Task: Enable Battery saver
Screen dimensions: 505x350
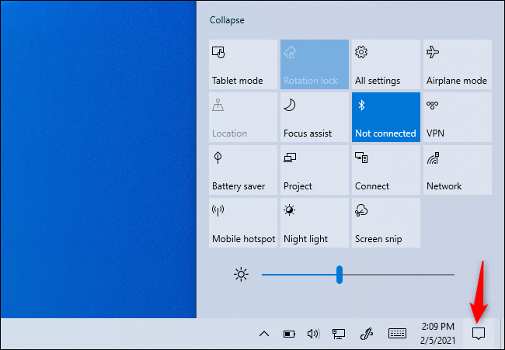Action: [x=242, y=171]
